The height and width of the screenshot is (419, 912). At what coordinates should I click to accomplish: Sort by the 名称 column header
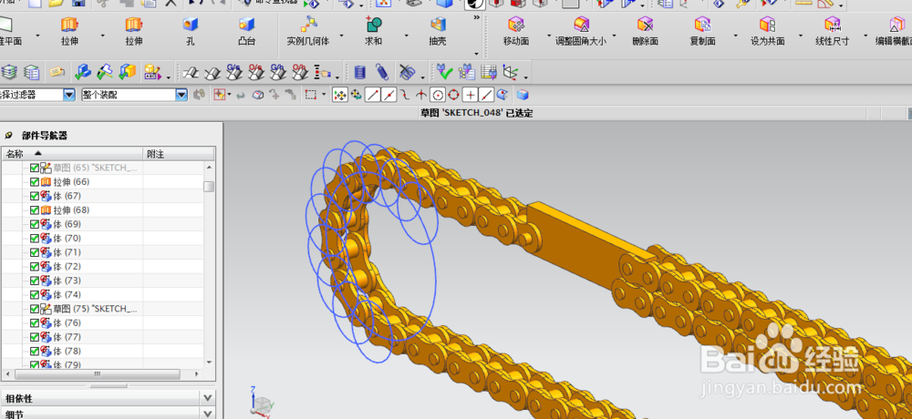click(x=73, y=153)
